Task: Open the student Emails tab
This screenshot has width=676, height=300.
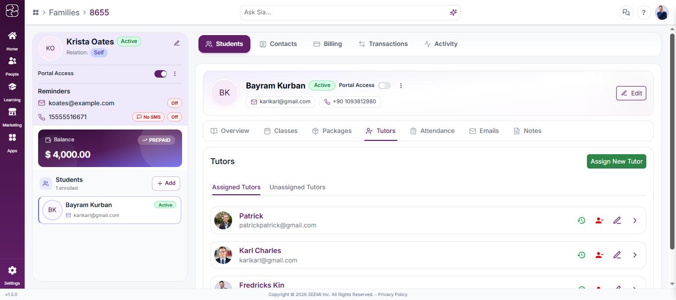Action: [x=484, y=131]
